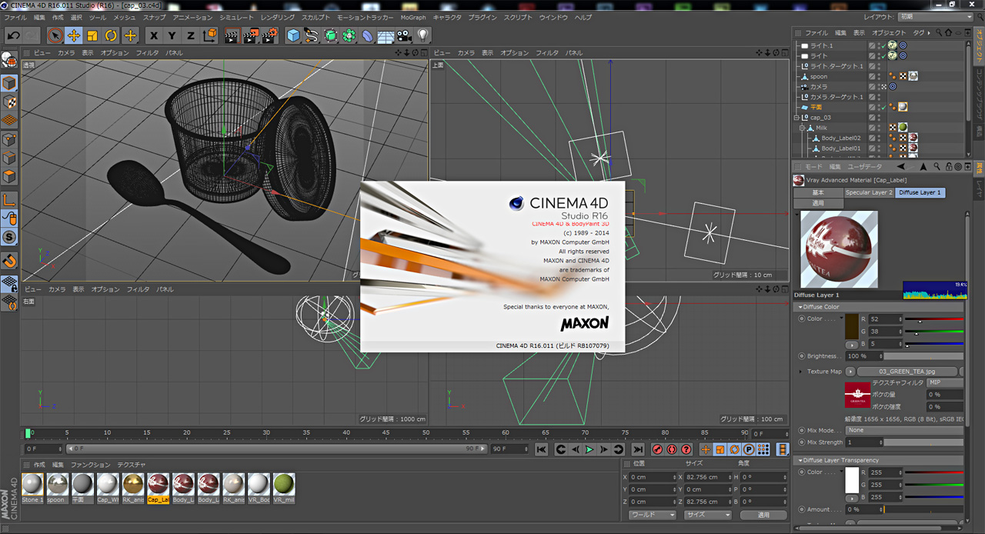Click the white transparency color swatch
The width and height of the screenshot is (985, 534).
point(853,481)
